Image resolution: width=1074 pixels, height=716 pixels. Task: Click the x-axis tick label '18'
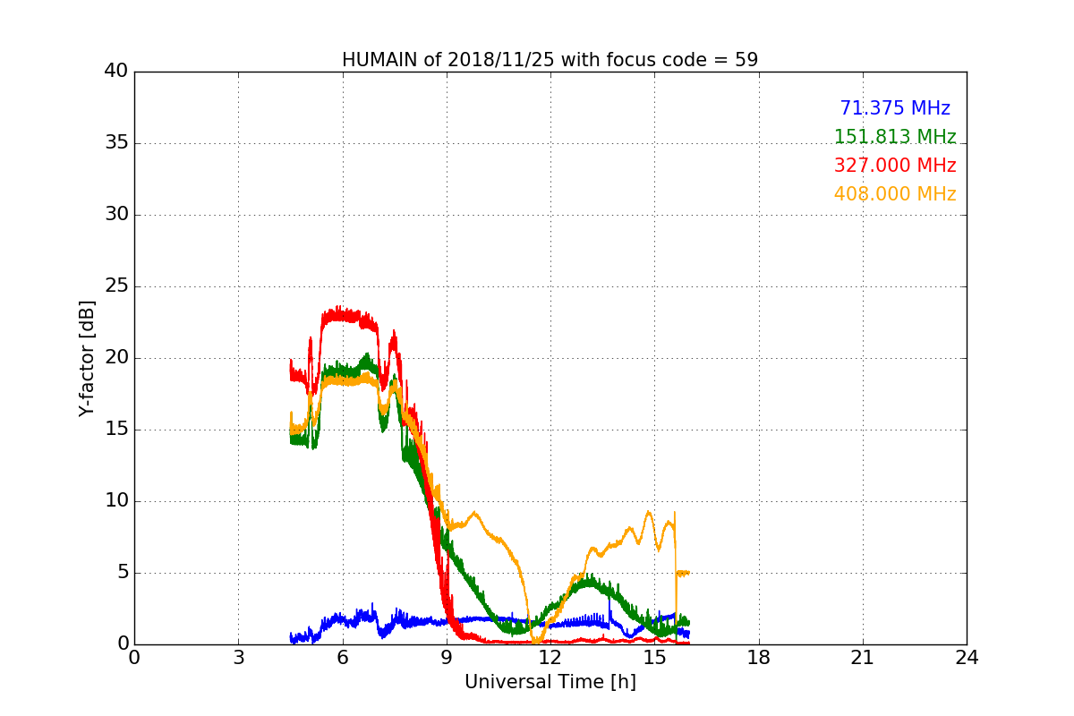[759, 658]
